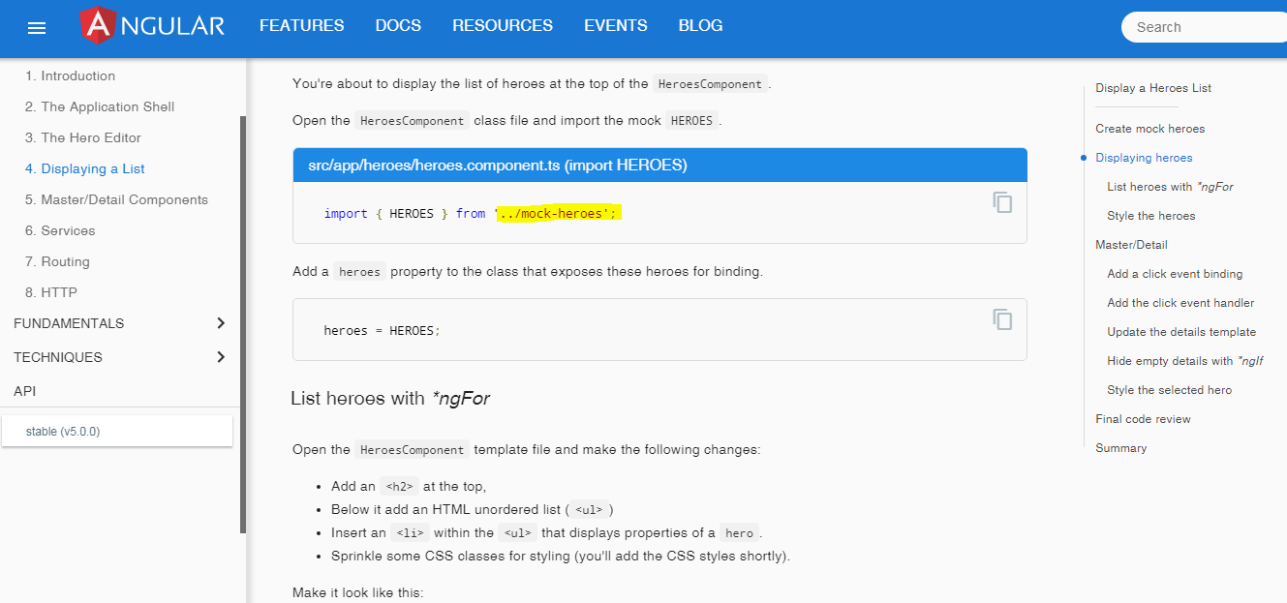1287x603 pixels.
Task: Go to Style the heroes section
Action: (1150, 215)
